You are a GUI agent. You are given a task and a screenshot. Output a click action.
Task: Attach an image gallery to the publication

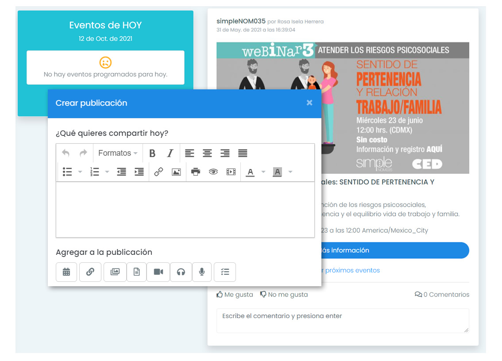click(115, 272)
